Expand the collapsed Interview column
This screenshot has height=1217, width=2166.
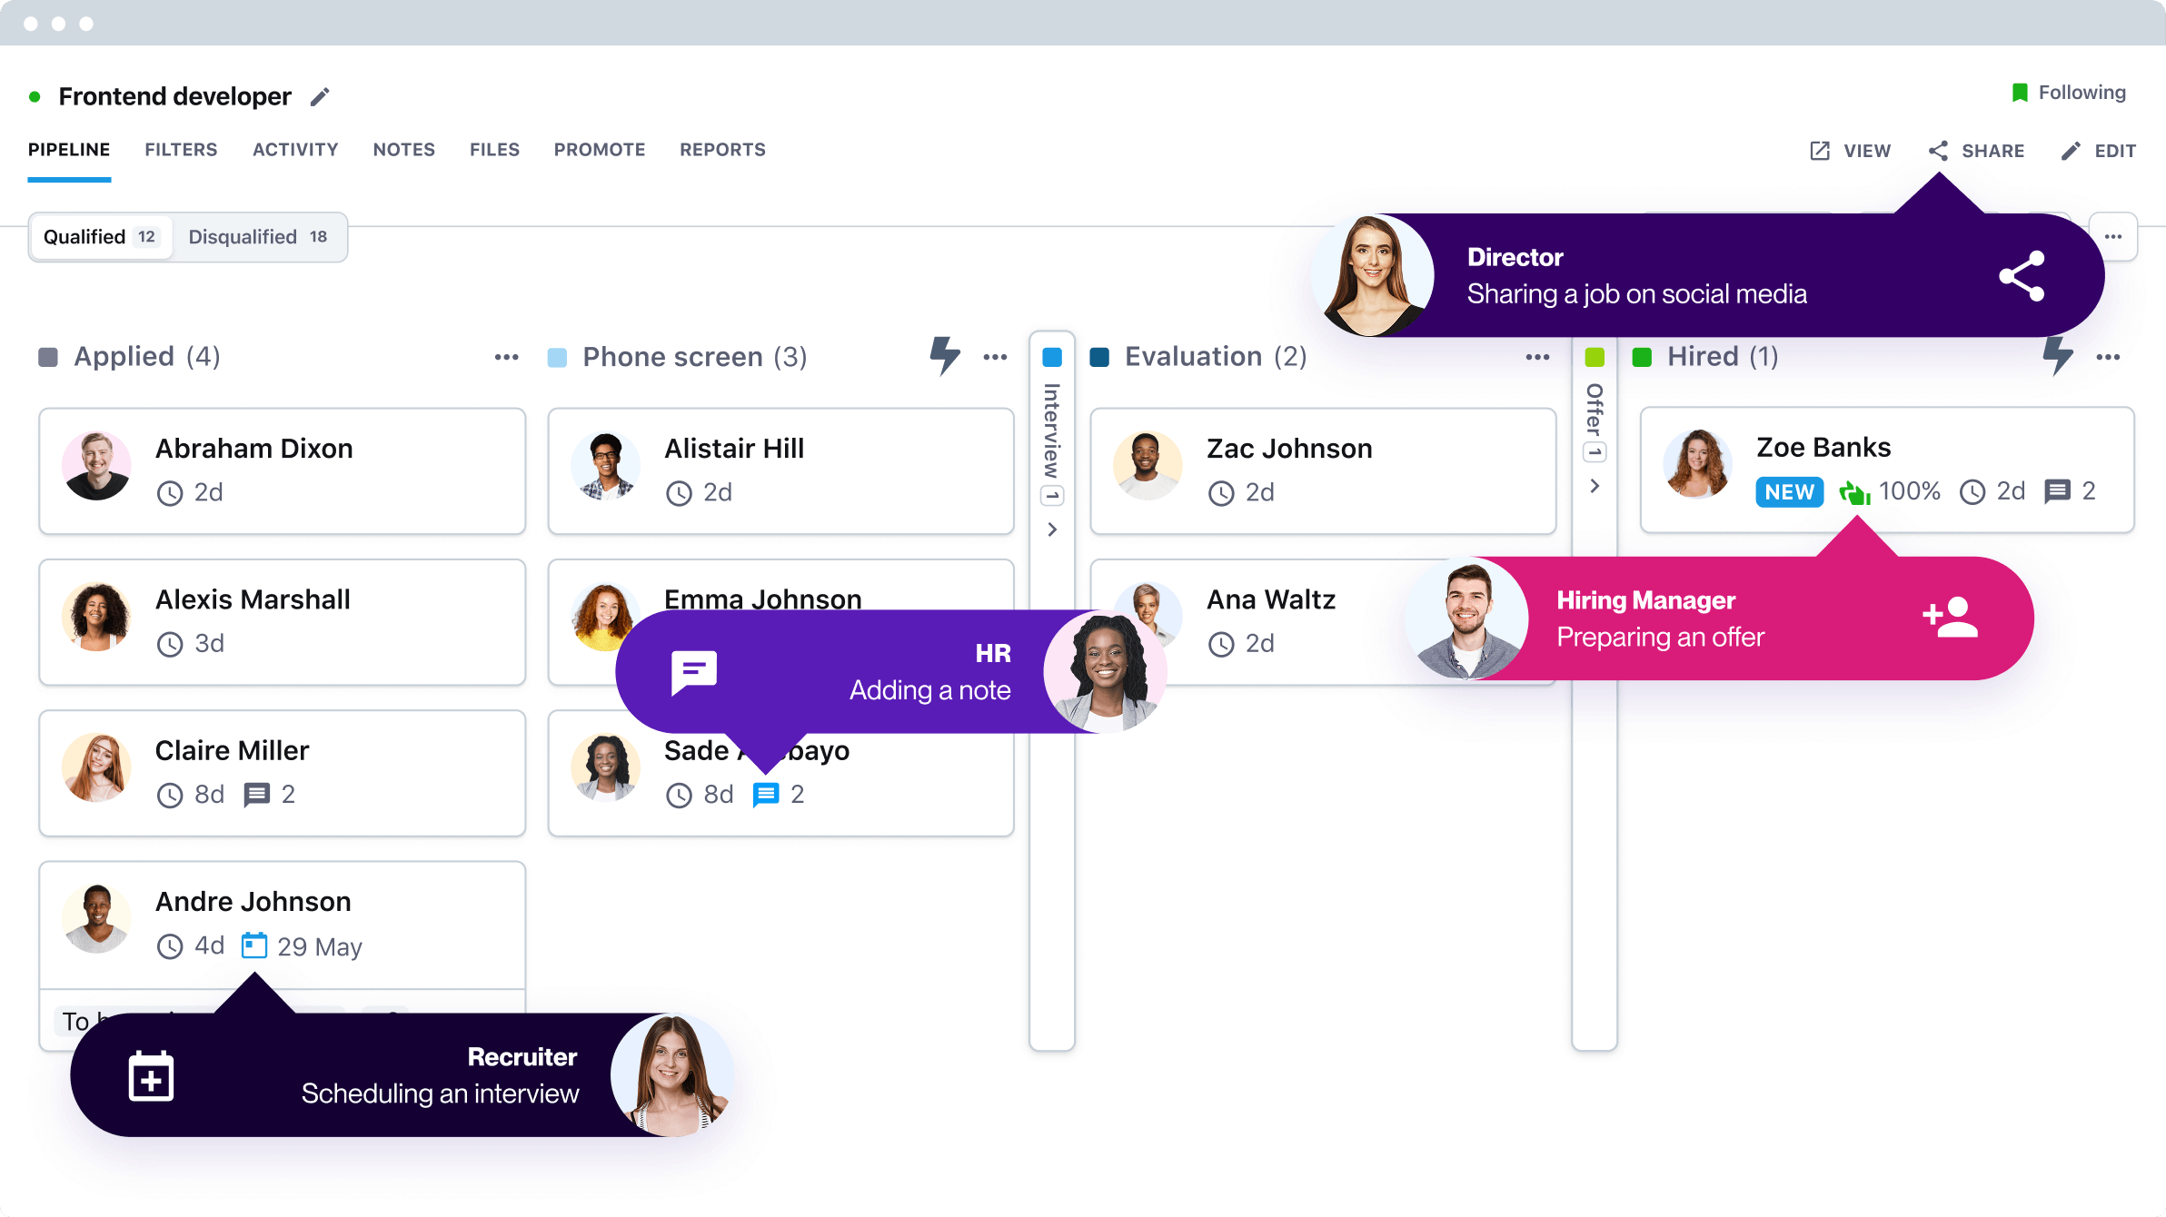point(1052,529)
